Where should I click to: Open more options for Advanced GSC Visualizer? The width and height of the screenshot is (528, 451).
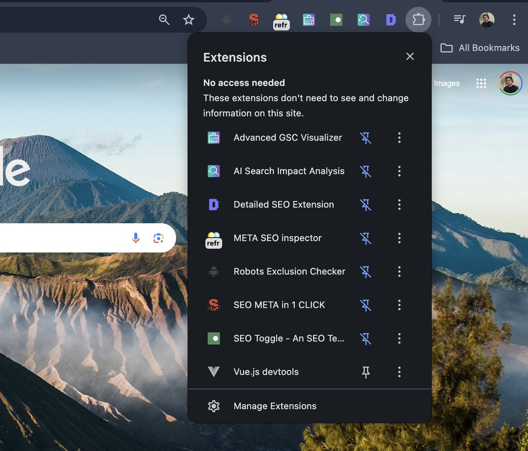click(x=400, y=138)
